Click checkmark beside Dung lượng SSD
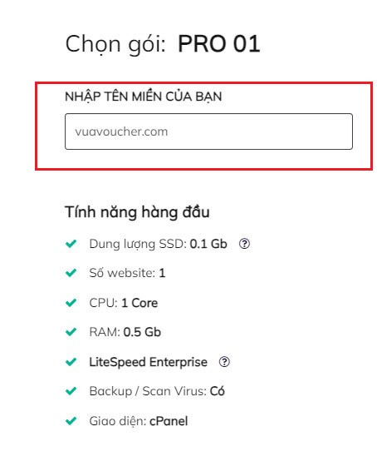Screen dimensions: 377x466 71,244
